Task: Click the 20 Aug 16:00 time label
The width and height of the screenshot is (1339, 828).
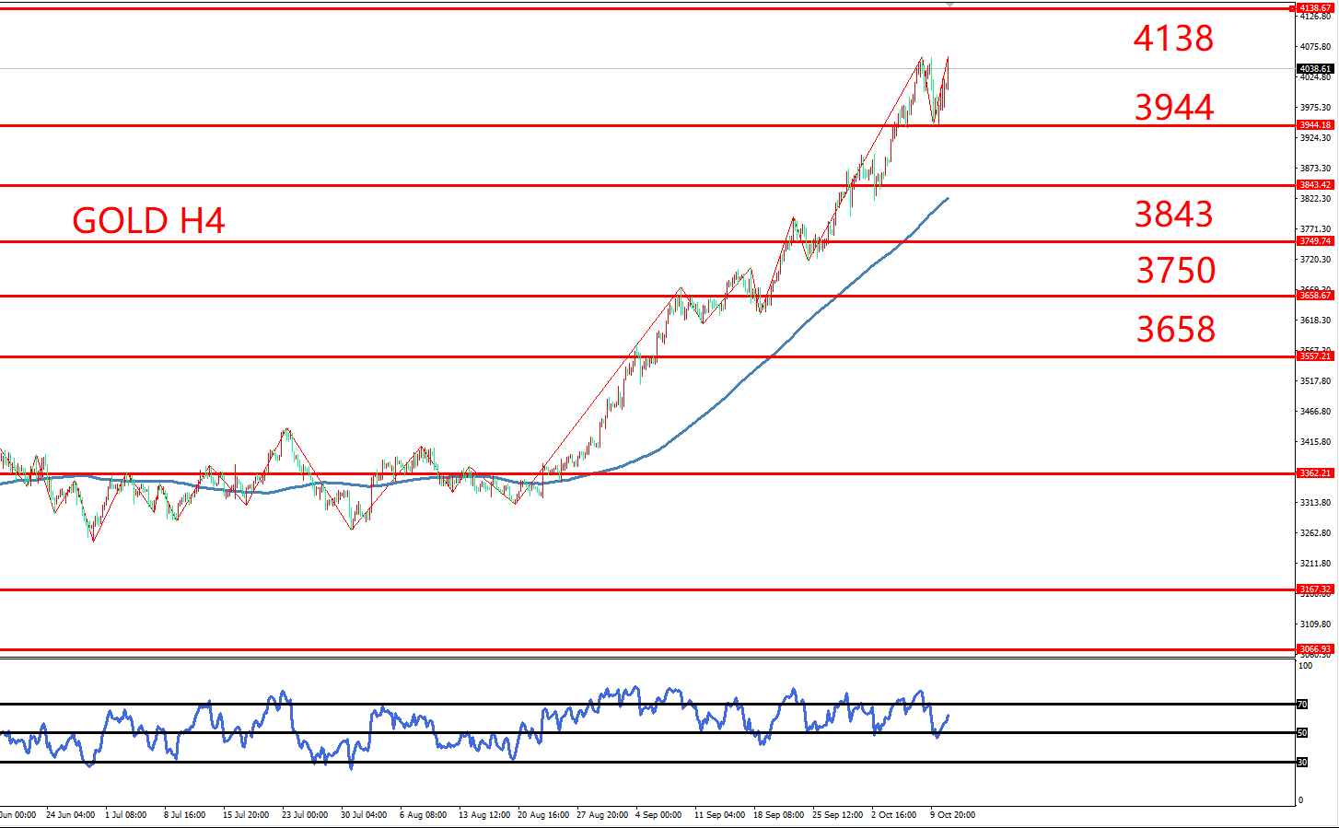Action: click(543, 815)
